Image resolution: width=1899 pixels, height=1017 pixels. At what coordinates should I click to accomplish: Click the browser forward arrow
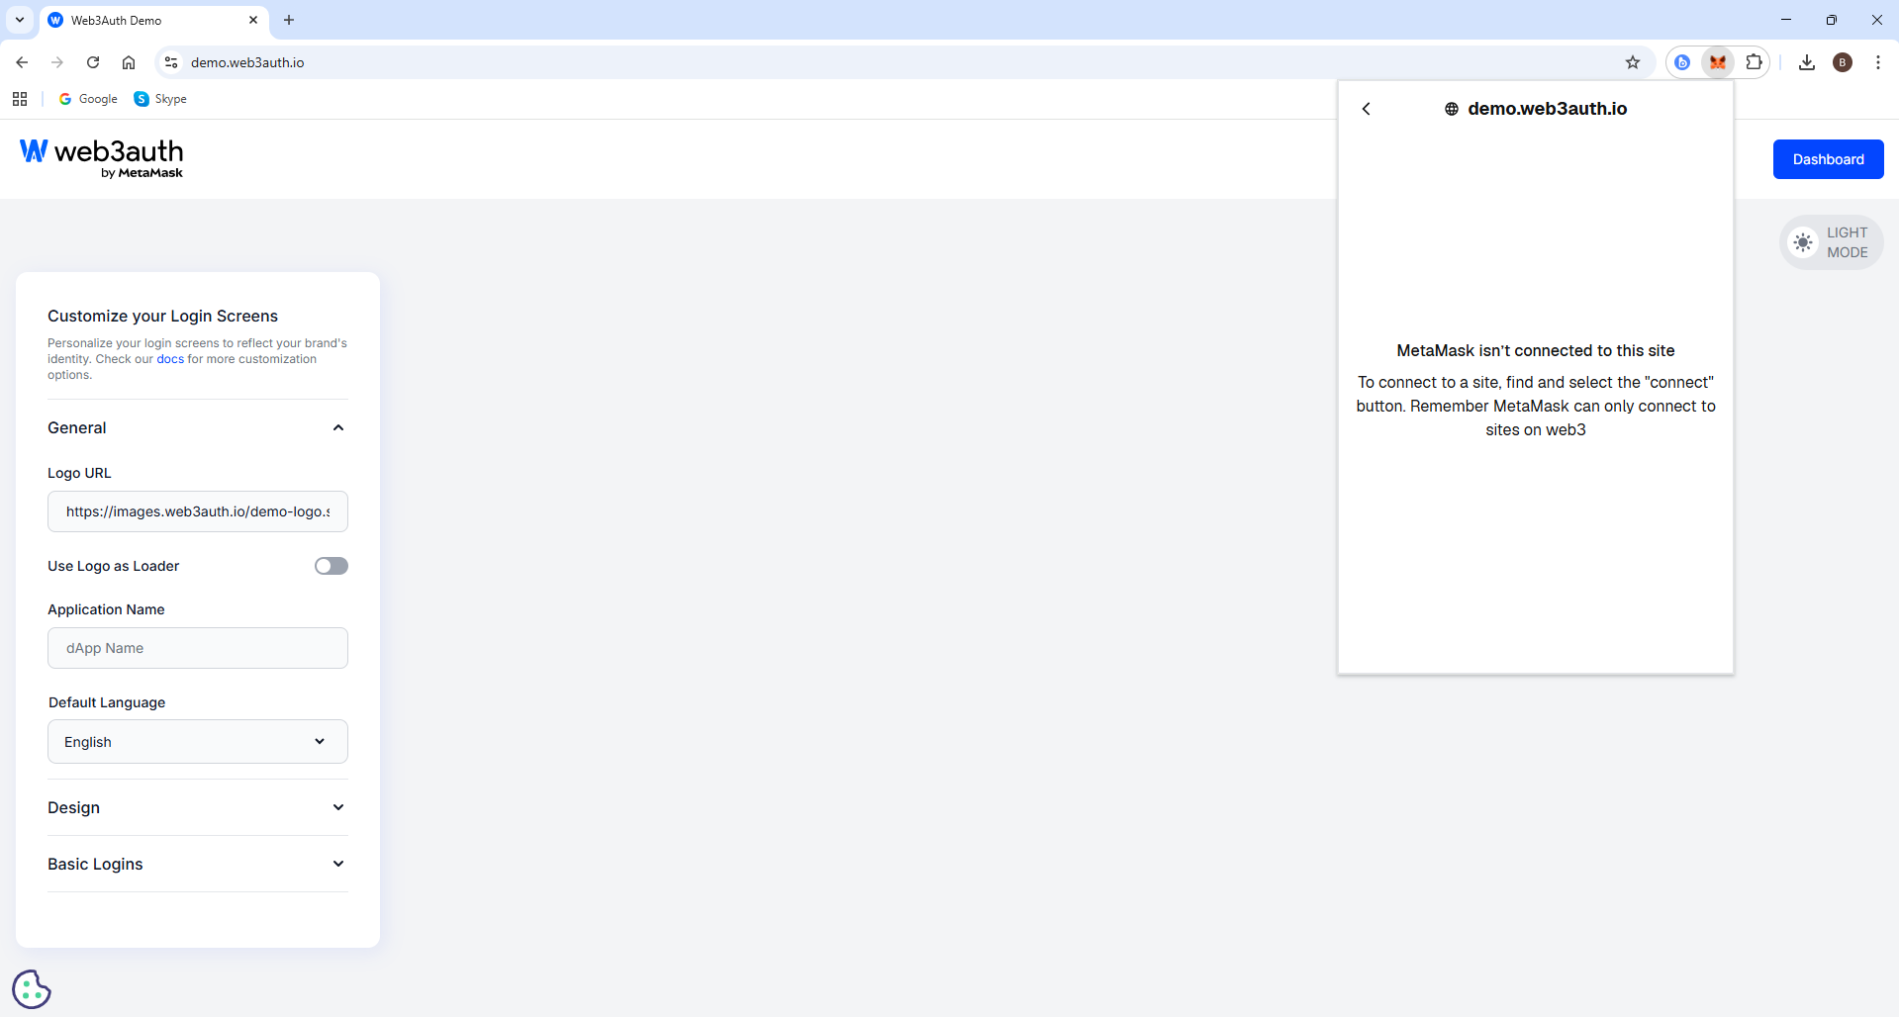click(x=57, y=62)
